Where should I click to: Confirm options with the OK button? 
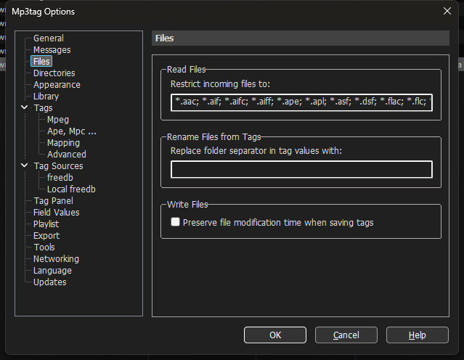coord(275,335)
